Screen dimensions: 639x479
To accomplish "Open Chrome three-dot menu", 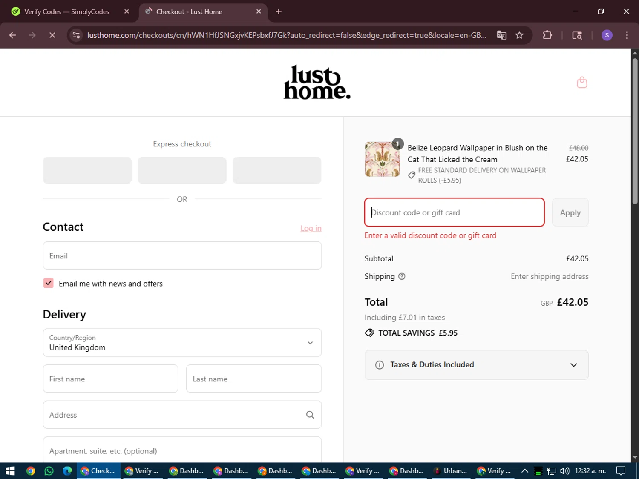I will pyautogui.click(x=627, y=35).
